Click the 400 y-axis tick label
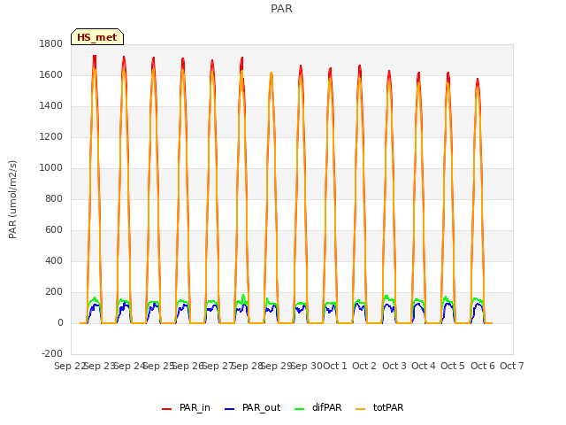566x425 pixels. pos(54,261)
